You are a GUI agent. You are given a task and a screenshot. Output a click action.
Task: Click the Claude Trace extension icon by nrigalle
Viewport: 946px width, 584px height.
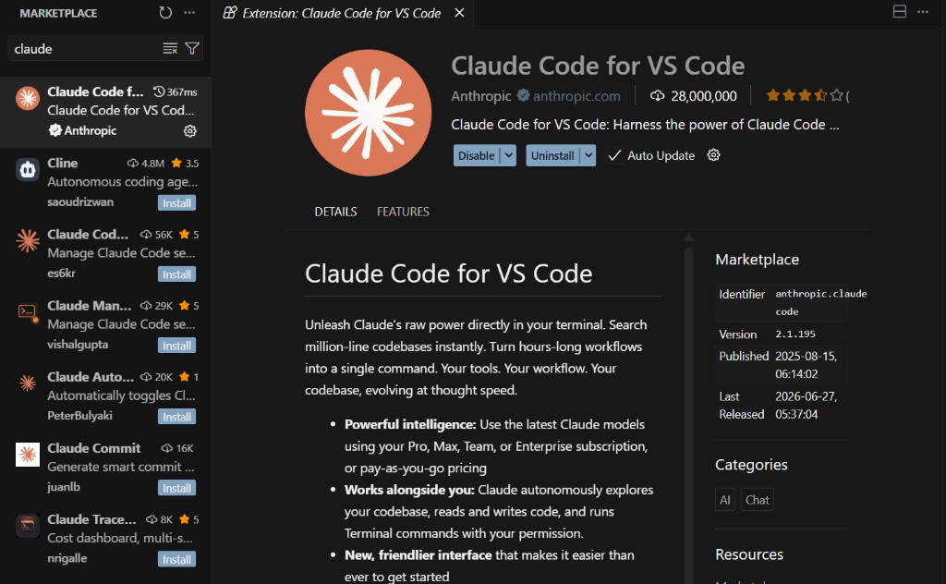click(27, 526)
